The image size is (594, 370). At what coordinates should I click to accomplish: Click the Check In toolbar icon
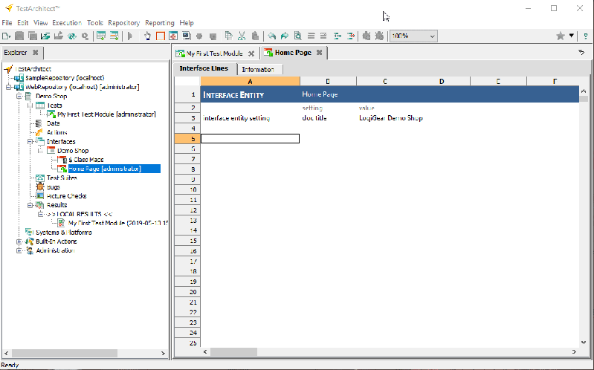tap(45, 36)
